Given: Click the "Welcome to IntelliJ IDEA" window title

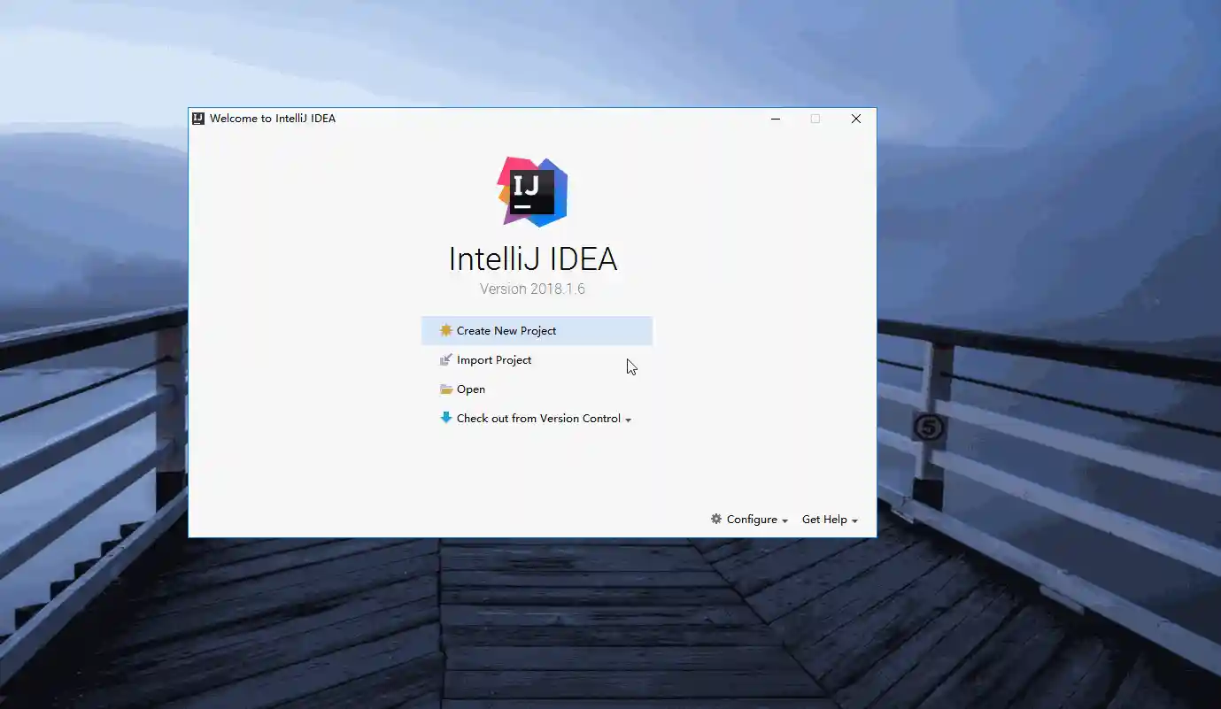Looking at the screenshot, I should click(273, 119).
